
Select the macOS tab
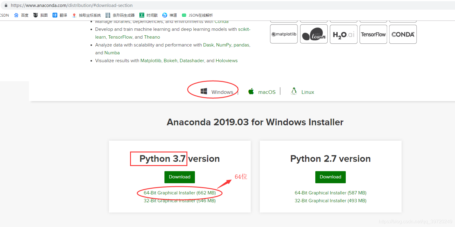(262, 92)
